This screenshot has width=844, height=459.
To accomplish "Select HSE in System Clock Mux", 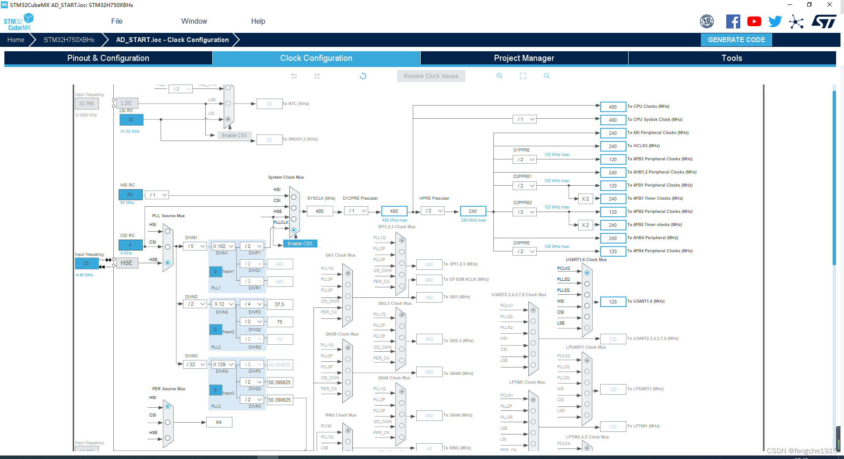I will click(x=294, y=219).
